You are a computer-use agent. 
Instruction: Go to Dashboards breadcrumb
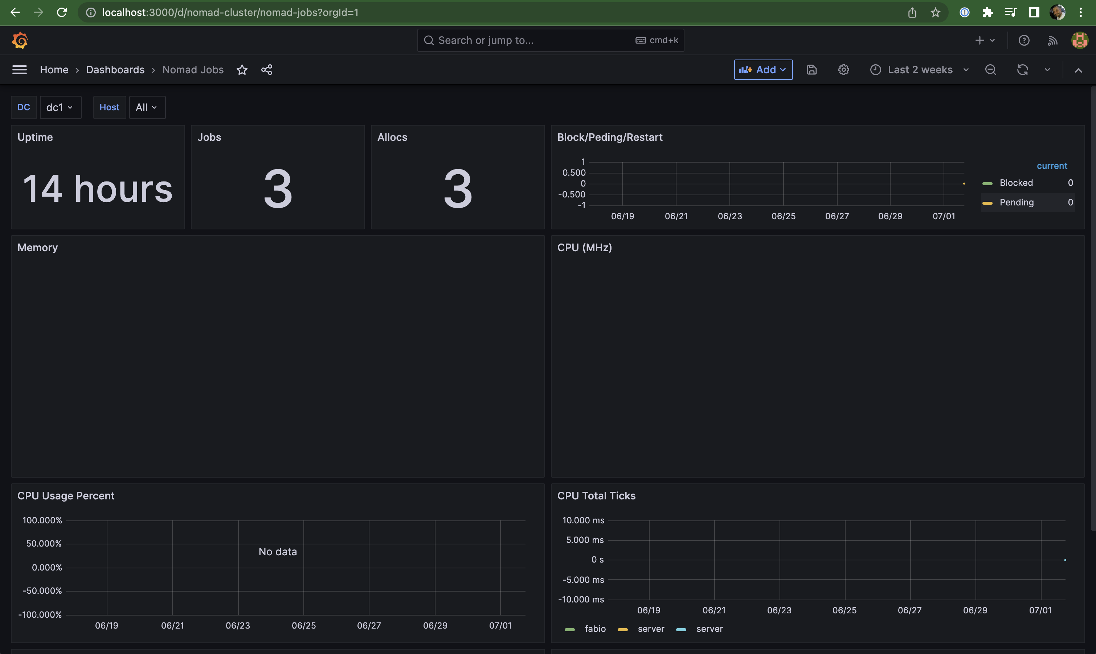(x=115, y=70)
